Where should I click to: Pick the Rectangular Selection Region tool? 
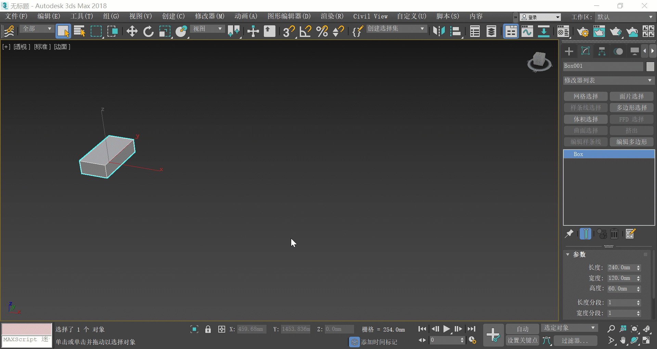click(x=96, y=31)
